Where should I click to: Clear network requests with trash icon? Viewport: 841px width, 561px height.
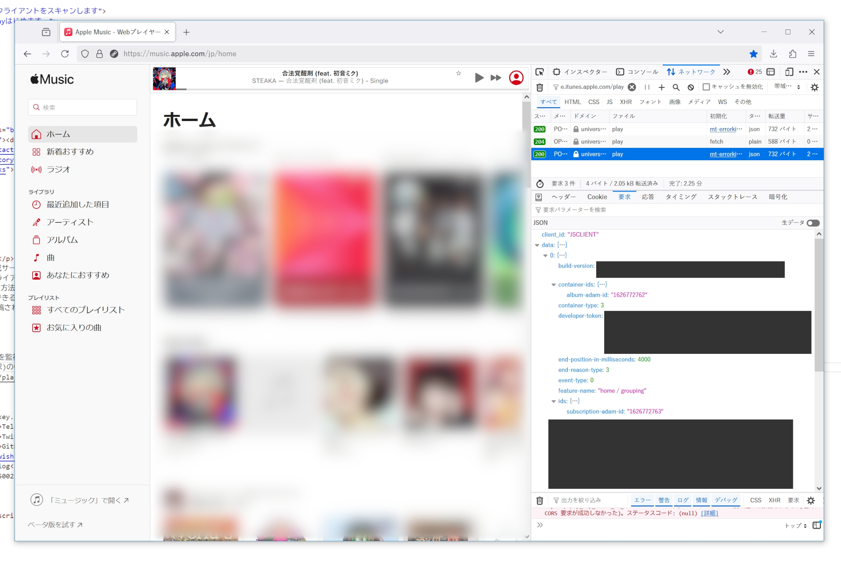coord(539,88)
